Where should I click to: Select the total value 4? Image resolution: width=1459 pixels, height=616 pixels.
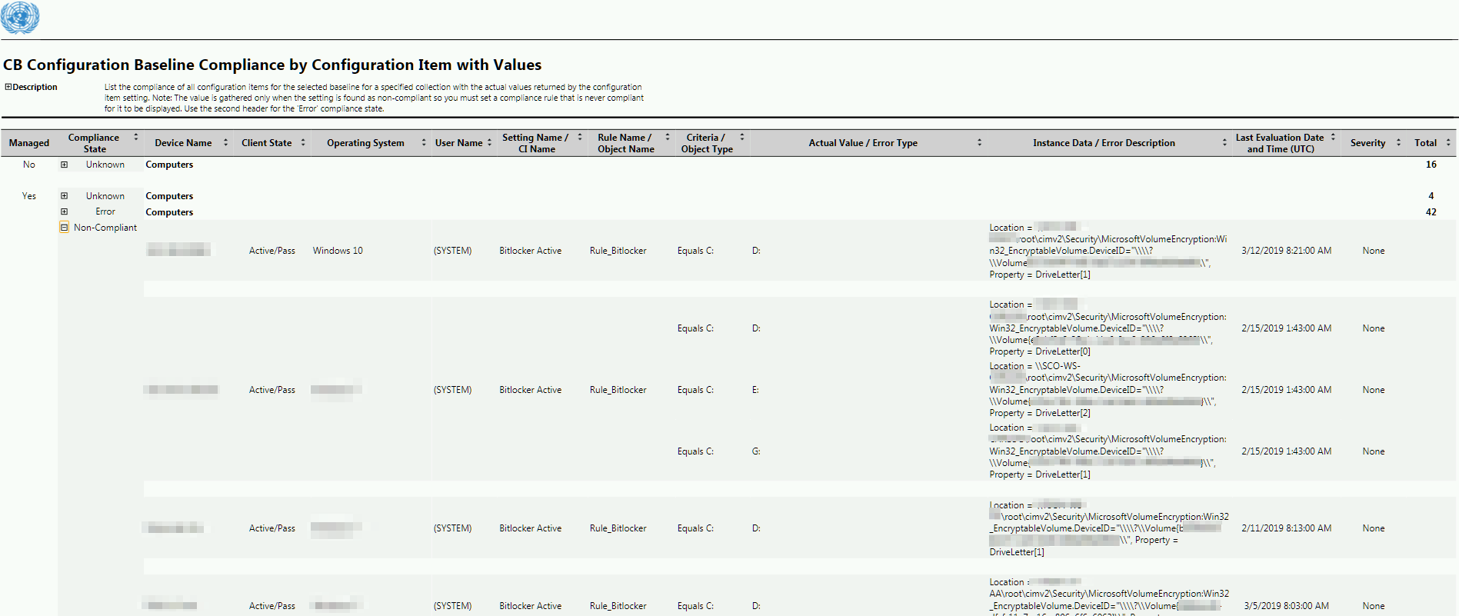click(1431, 196)
